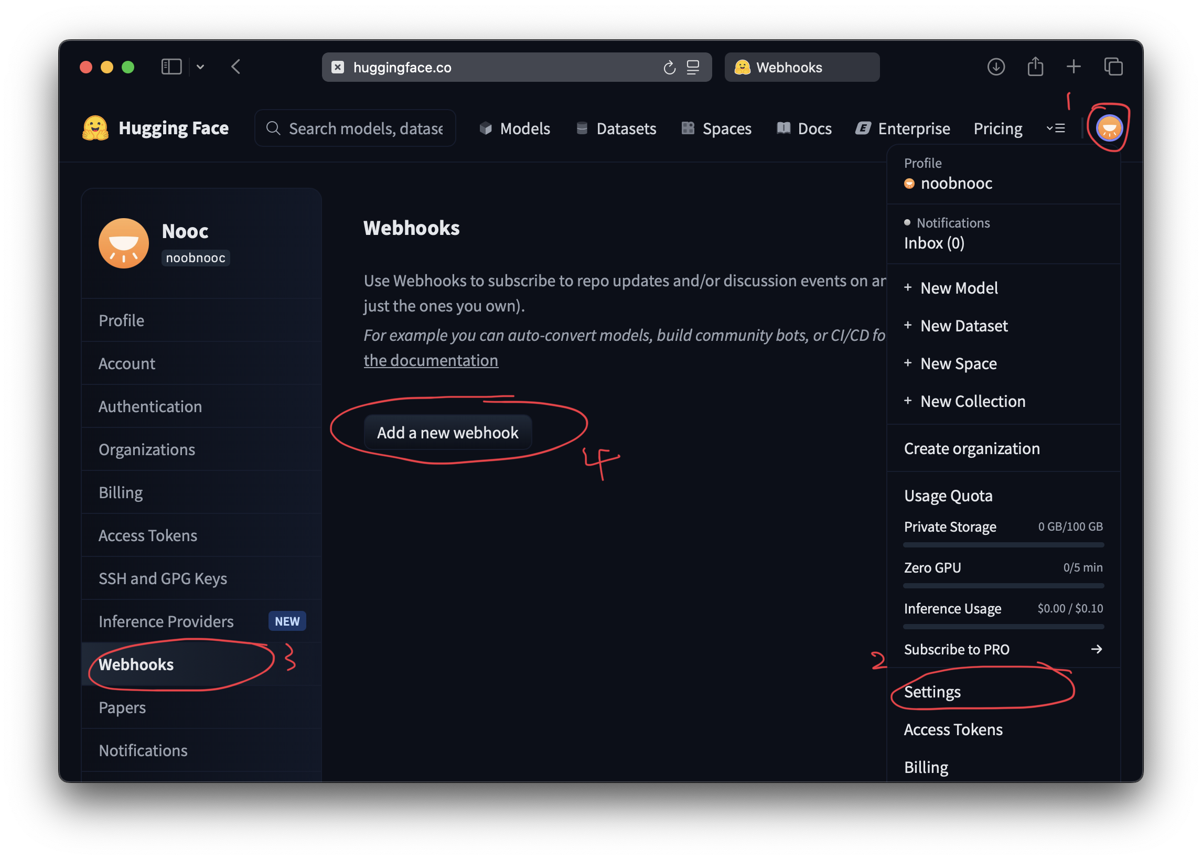Viewport: 1202px width, 860px height.
Task: Choose New Space from dropdown
Action: (x=1003, y=363)
